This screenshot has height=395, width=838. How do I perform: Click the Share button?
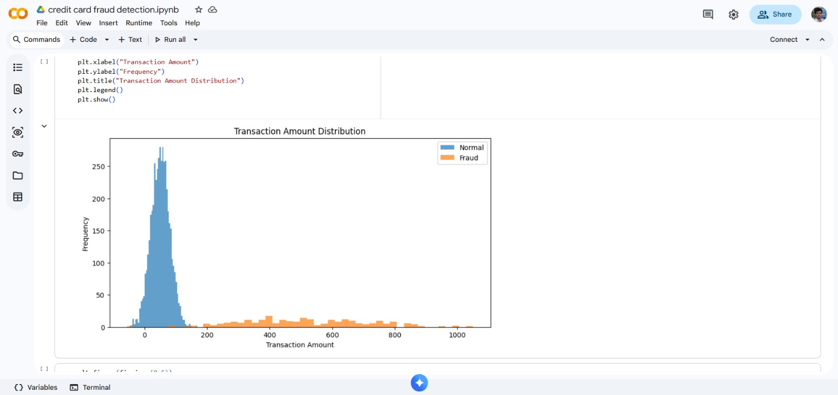[x=775, y=15]
